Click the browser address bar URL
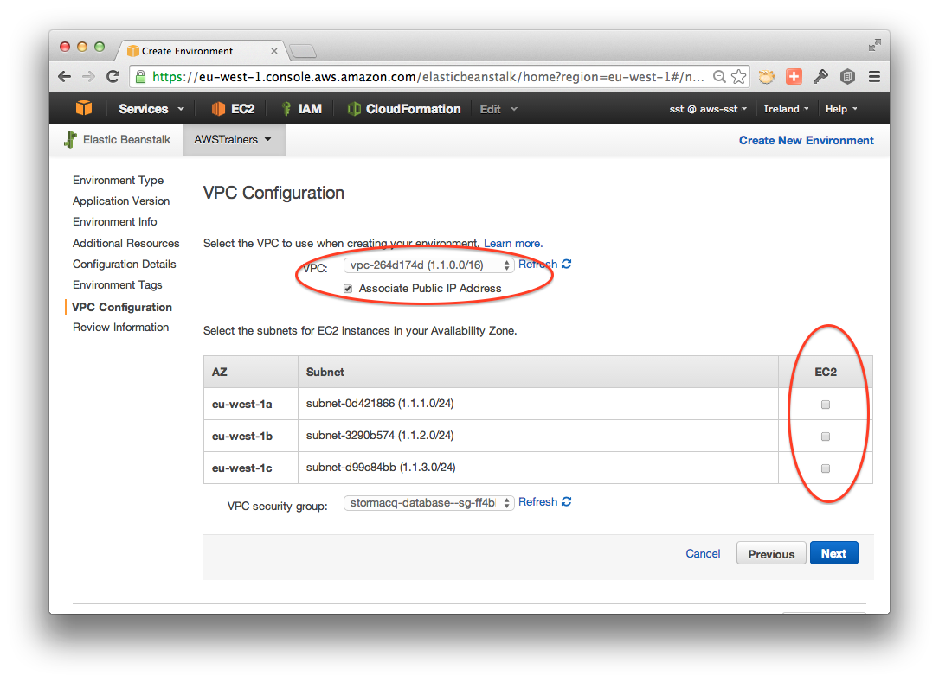This screenshot has width=939, height=682. 428,77
